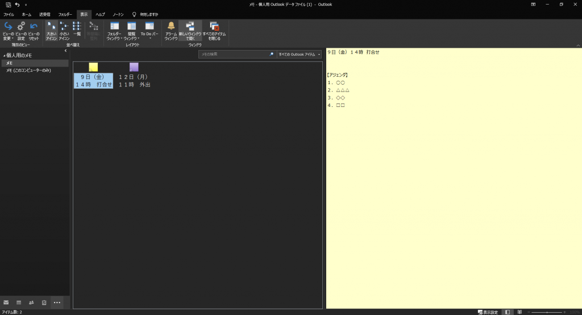Screen dimensions: 582x315
Task: Open the ノートン tab
Action: tap(118, 14)
